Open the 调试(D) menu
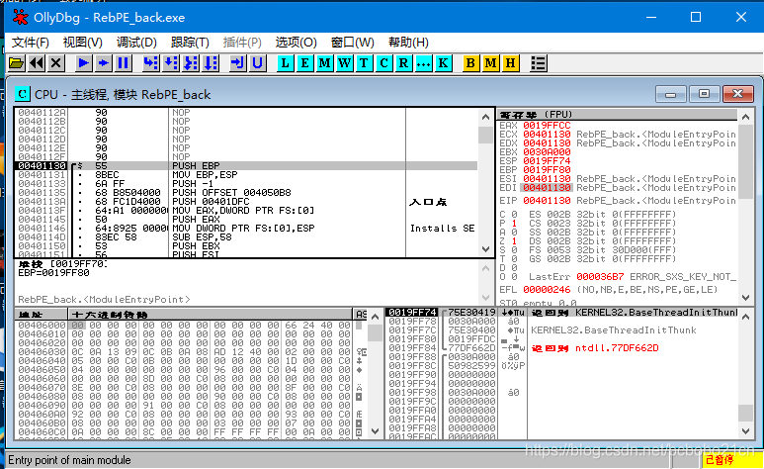Image resolution: width=764 pixels, height=469 pixels. (136, 43)
